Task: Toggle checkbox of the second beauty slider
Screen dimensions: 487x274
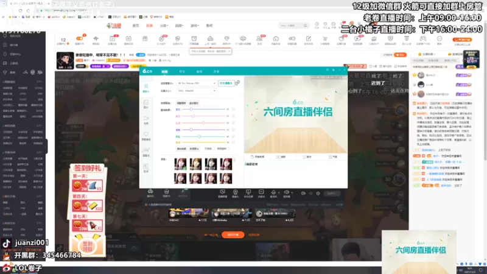Action: point(233,116)
